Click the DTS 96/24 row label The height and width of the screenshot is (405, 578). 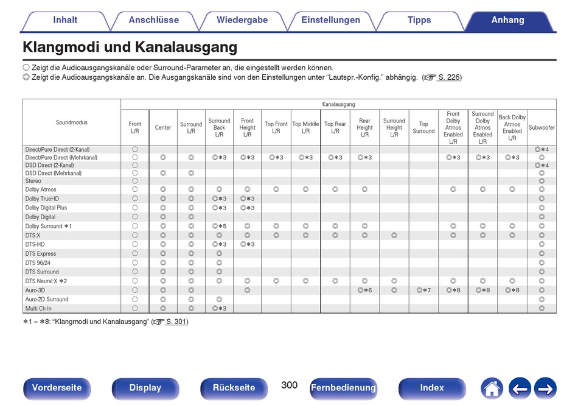click(38, 263)
